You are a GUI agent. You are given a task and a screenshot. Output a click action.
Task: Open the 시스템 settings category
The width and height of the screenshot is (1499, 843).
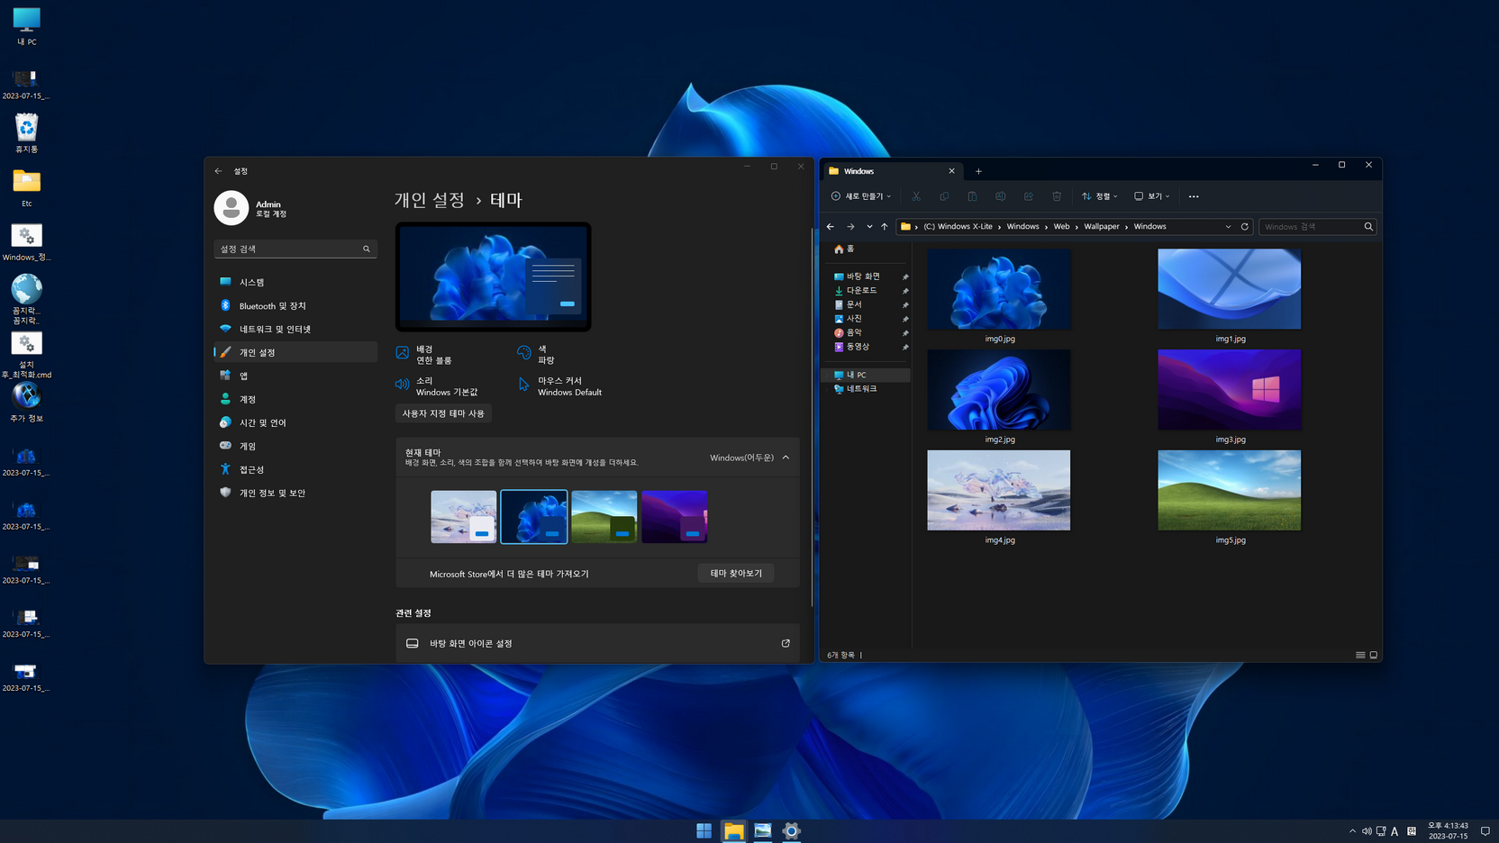295,282
